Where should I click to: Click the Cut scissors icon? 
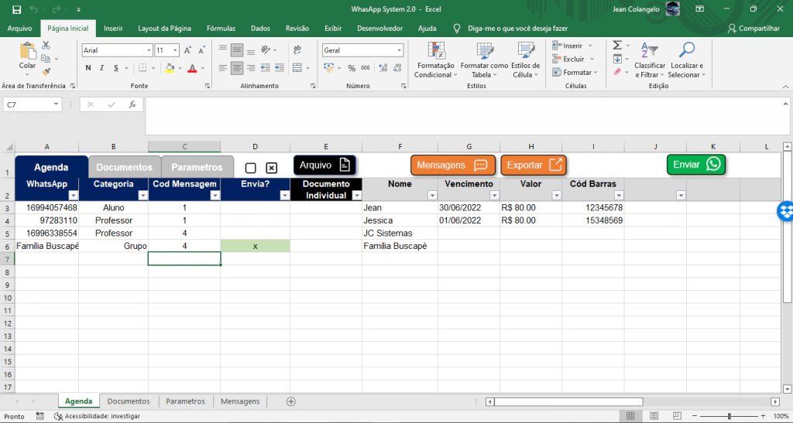(46, 46)
